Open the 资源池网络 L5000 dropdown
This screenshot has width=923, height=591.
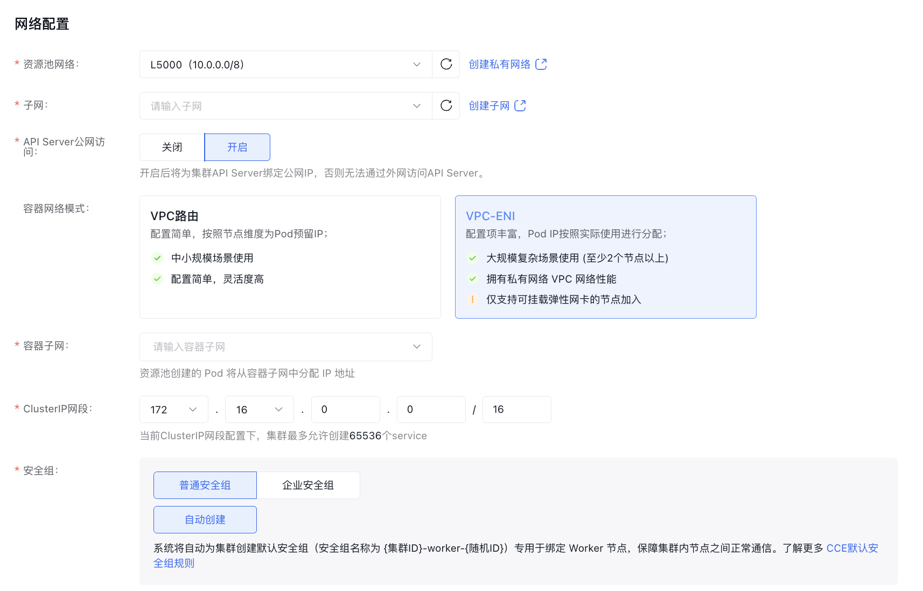coord(286,65)
